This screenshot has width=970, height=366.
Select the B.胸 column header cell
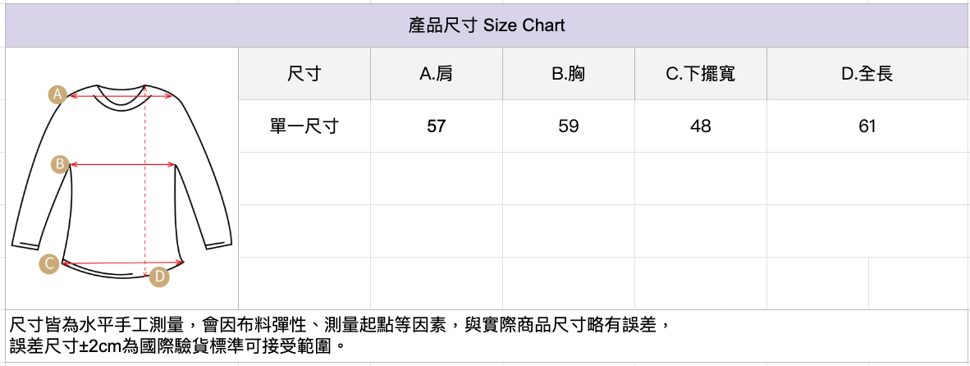point(568,74)
